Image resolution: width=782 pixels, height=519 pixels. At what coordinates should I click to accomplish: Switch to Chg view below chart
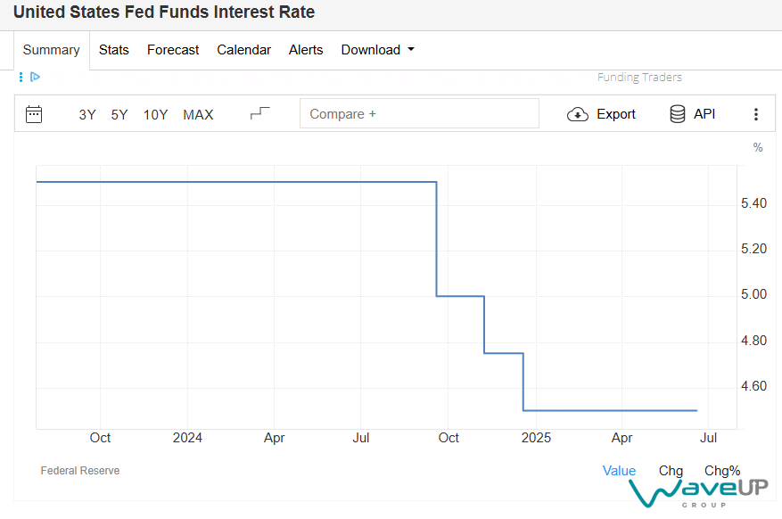click(671, 471)
